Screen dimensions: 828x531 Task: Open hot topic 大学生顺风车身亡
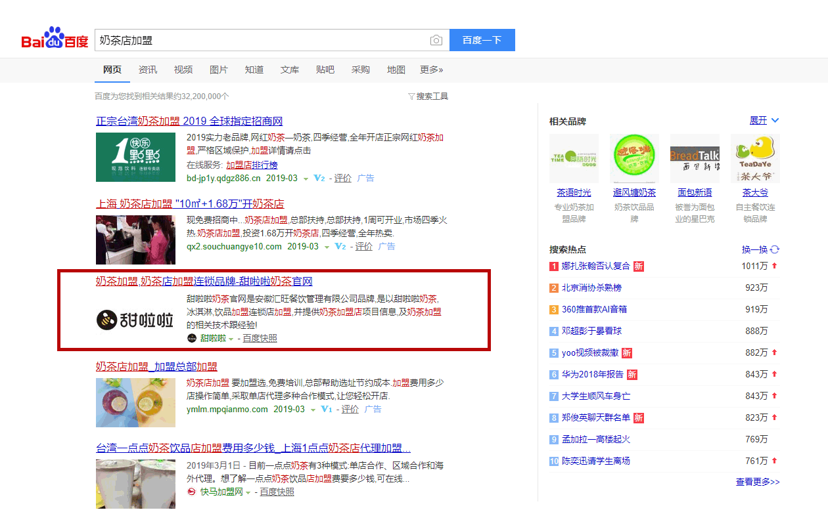coord(596,396)
